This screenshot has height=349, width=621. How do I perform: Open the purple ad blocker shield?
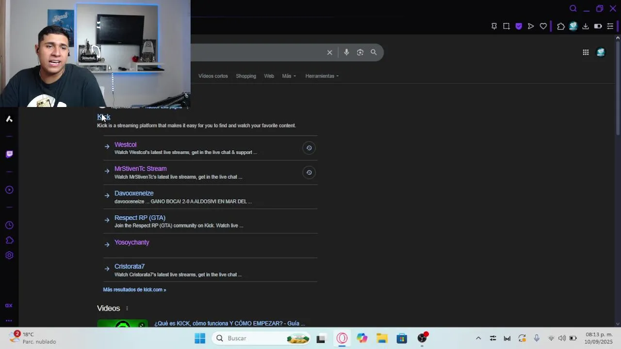tap(519, 26)
